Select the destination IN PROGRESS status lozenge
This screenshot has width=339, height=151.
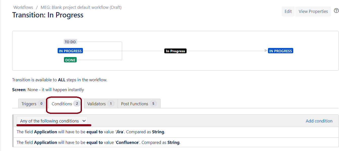tap(280, 51)
